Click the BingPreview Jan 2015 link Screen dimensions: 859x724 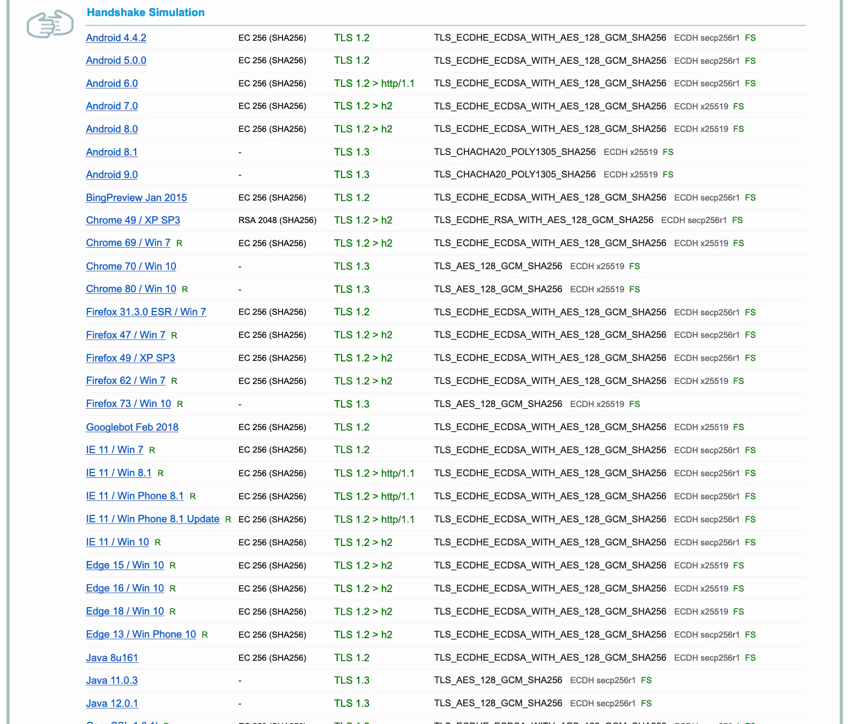click(136, 197)
